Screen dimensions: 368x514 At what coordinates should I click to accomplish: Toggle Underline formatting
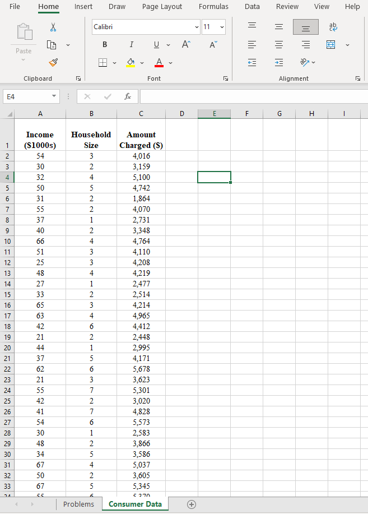tap(157, 45)
